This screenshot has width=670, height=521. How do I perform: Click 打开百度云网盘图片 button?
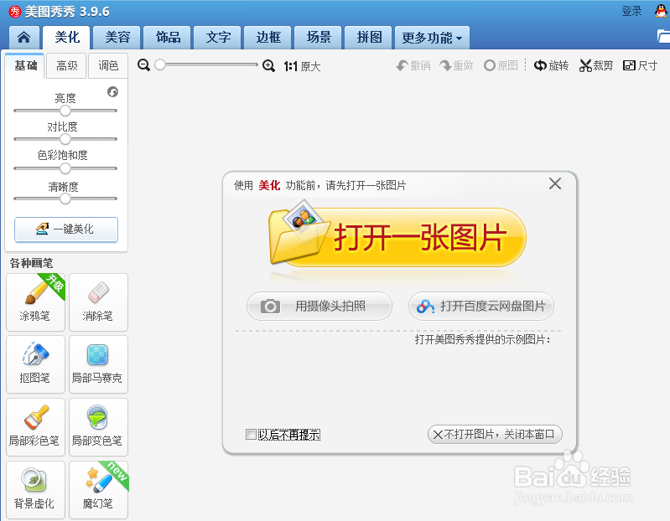tap(481, 306)
